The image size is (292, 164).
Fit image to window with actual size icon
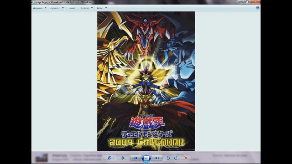(123, 158)
